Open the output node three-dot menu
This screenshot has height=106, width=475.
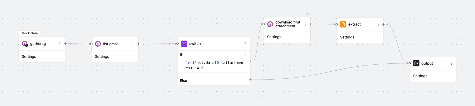[451, 63]
